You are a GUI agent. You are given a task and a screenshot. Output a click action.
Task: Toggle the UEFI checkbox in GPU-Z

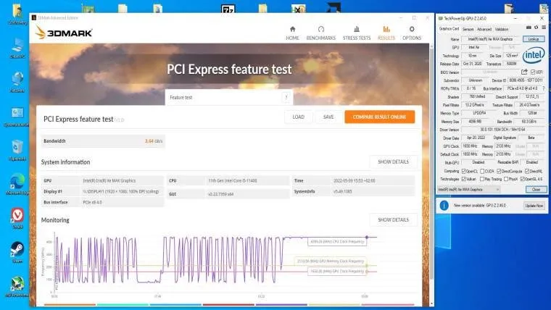(x=533, y=72)
